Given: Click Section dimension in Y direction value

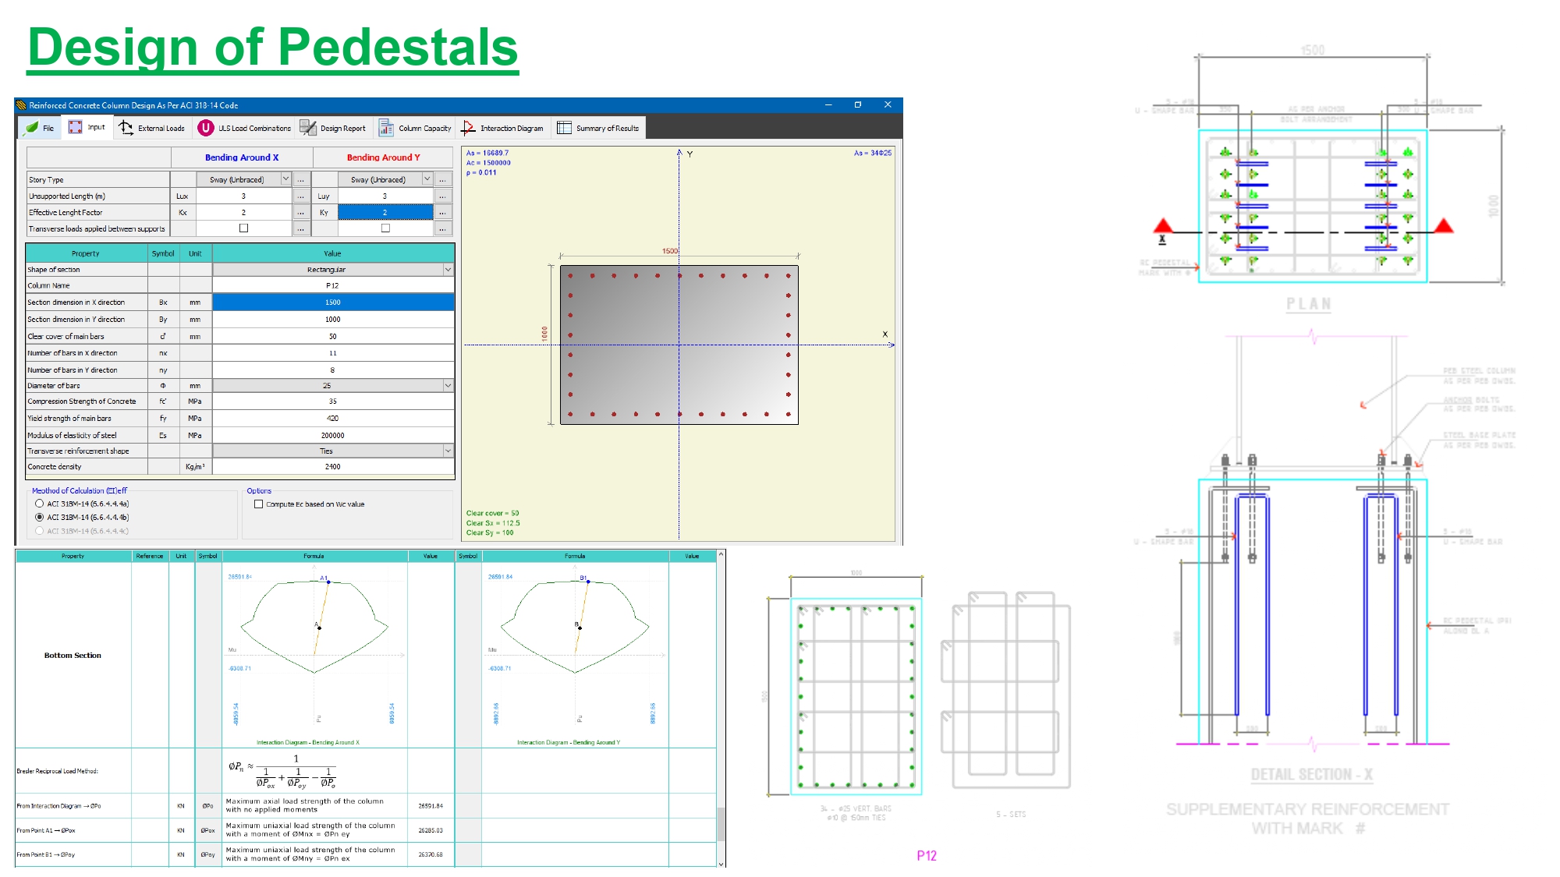Looking at the screenshot, I should coord(332,320).
